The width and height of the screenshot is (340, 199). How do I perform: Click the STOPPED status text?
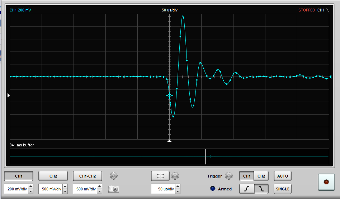(x=307, y=10)
